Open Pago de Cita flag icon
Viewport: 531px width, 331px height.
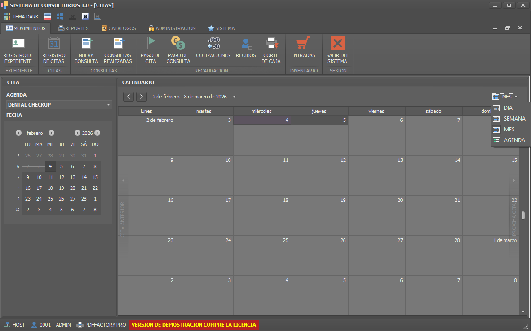(150, 44)
